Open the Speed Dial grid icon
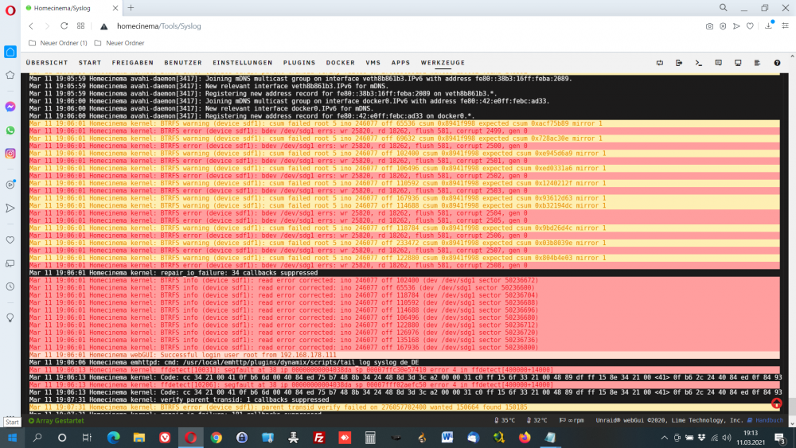The image size is (796, 448). coord(80,26)
